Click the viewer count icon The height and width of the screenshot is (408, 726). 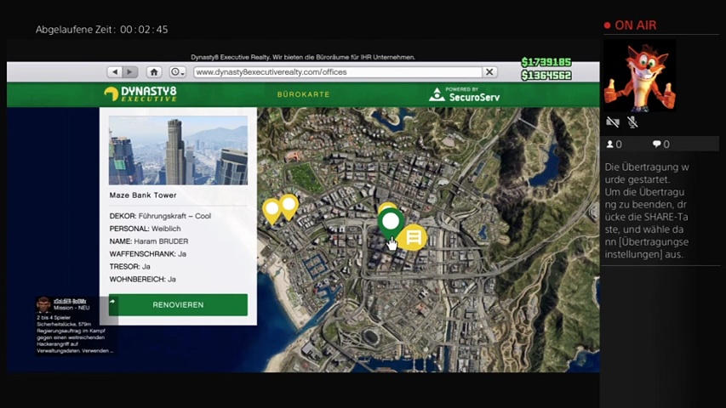[610, 144]
